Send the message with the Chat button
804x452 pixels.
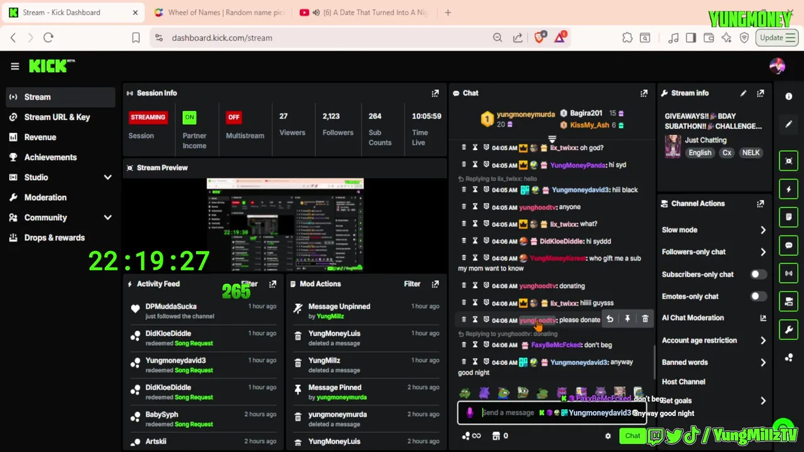pos(633,436)
